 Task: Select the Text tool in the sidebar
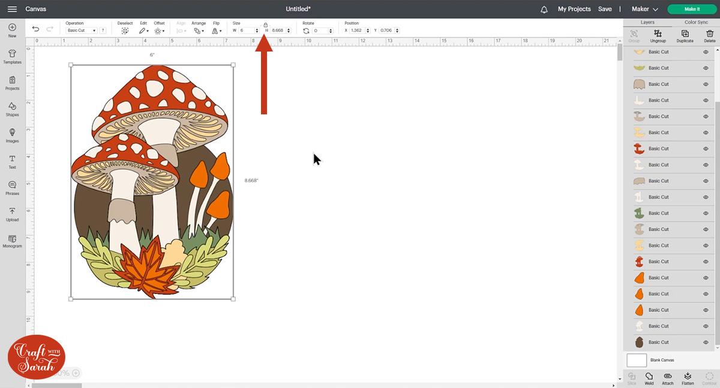(12, 162)
